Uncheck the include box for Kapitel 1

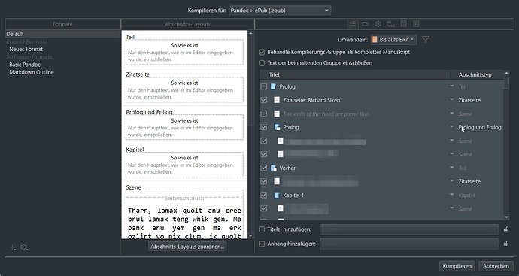(264, 196)
